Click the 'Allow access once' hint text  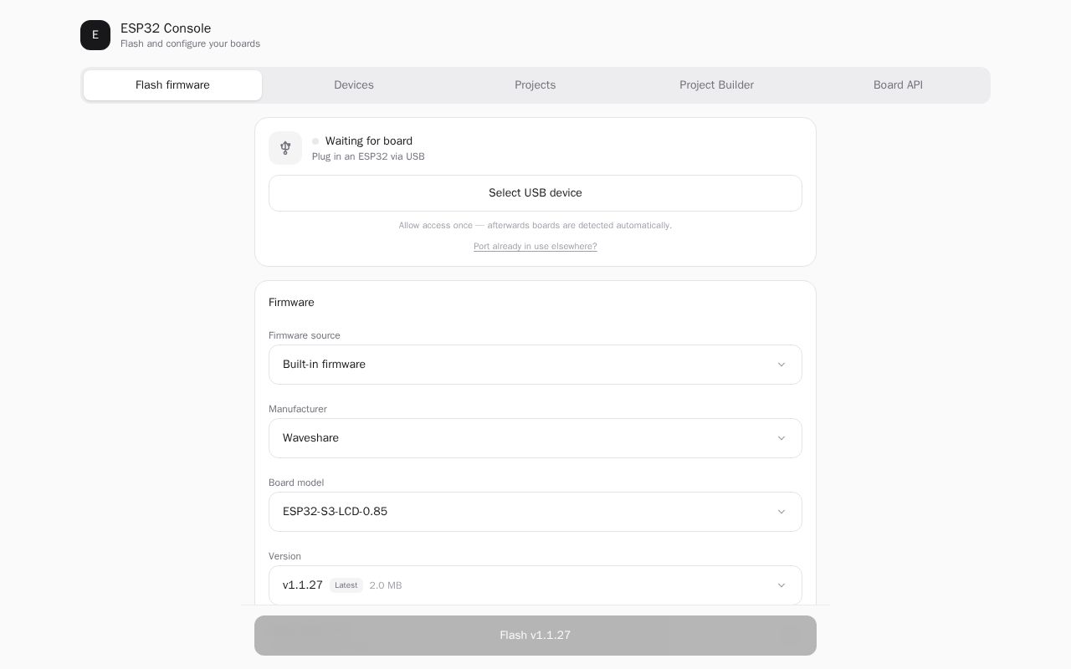pos(535,226)
